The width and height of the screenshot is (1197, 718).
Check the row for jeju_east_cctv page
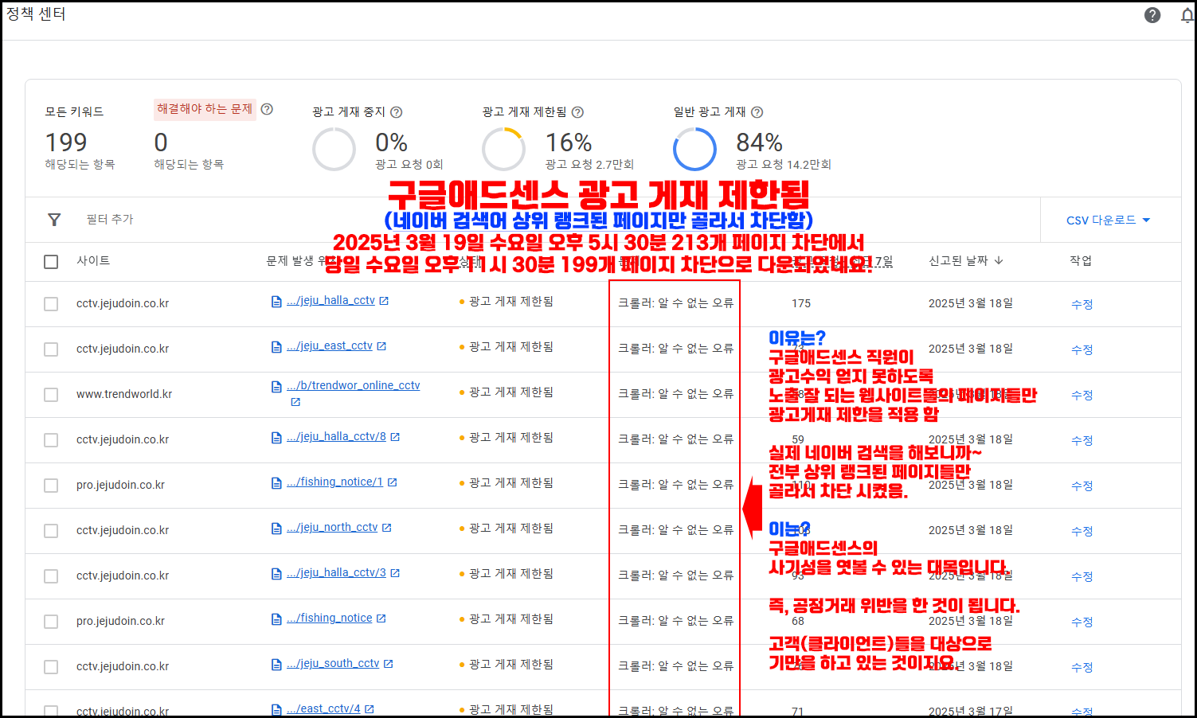click(x=51, y=349)
